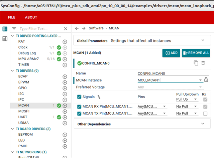
Task: Add a UDMA instance via plus icon
Action: (65, 123)
